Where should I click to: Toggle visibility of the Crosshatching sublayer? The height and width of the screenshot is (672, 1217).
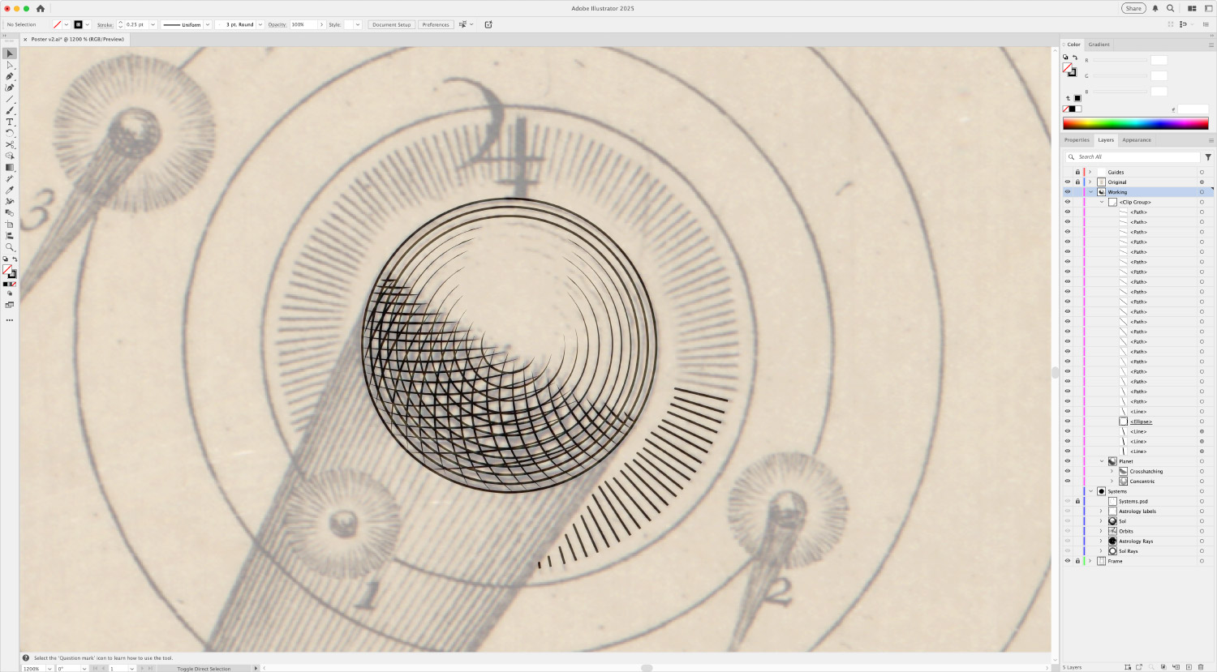[1068, 471]
